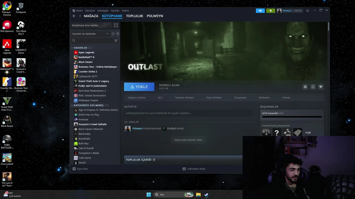The image size is (355, 199).
Task: Open Destek link
Action: (x=286, y=98)
